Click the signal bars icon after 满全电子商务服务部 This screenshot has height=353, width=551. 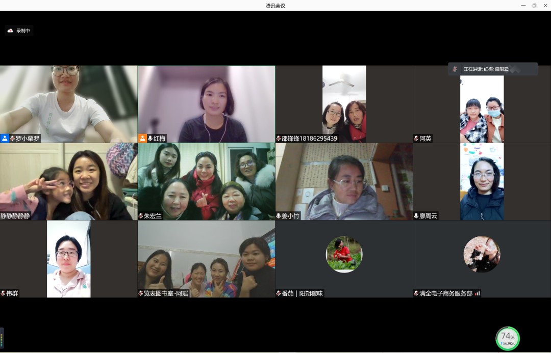click(478, 293)
